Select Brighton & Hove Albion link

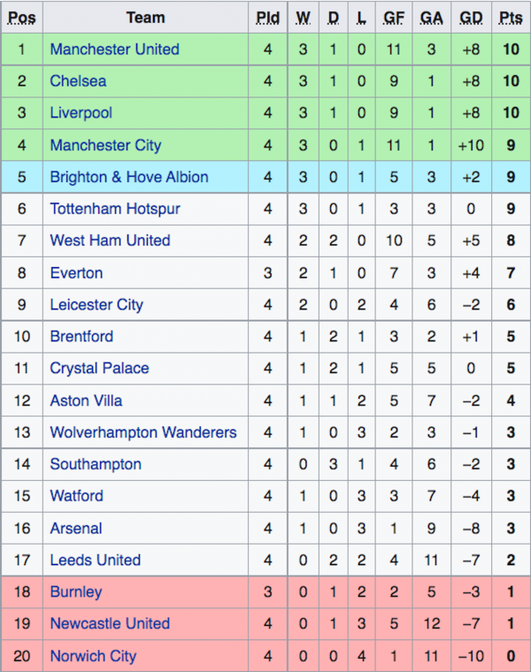(129, 177)
